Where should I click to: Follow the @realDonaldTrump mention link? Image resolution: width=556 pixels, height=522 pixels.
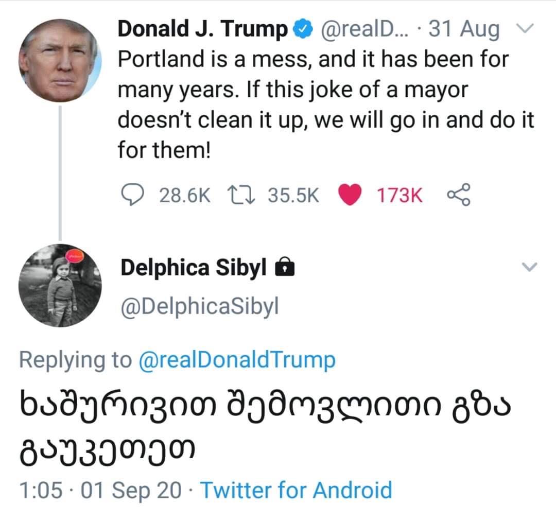tap(237, 360)
